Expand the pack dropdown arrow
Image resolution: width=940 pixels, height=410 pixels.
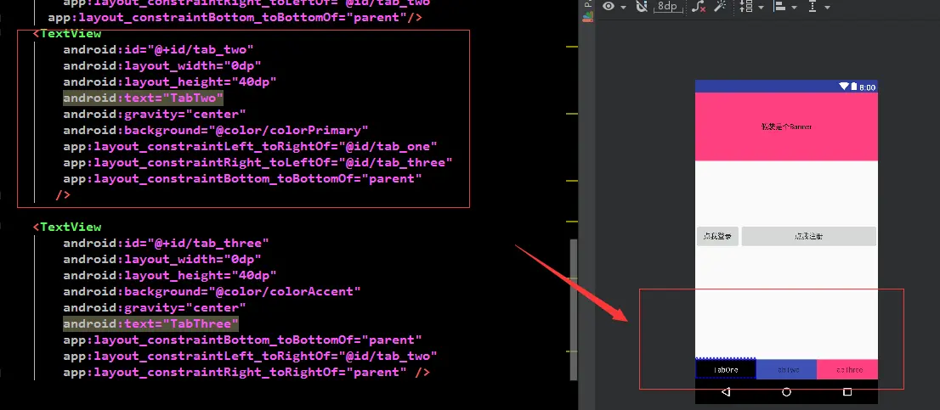pos(761,8)
